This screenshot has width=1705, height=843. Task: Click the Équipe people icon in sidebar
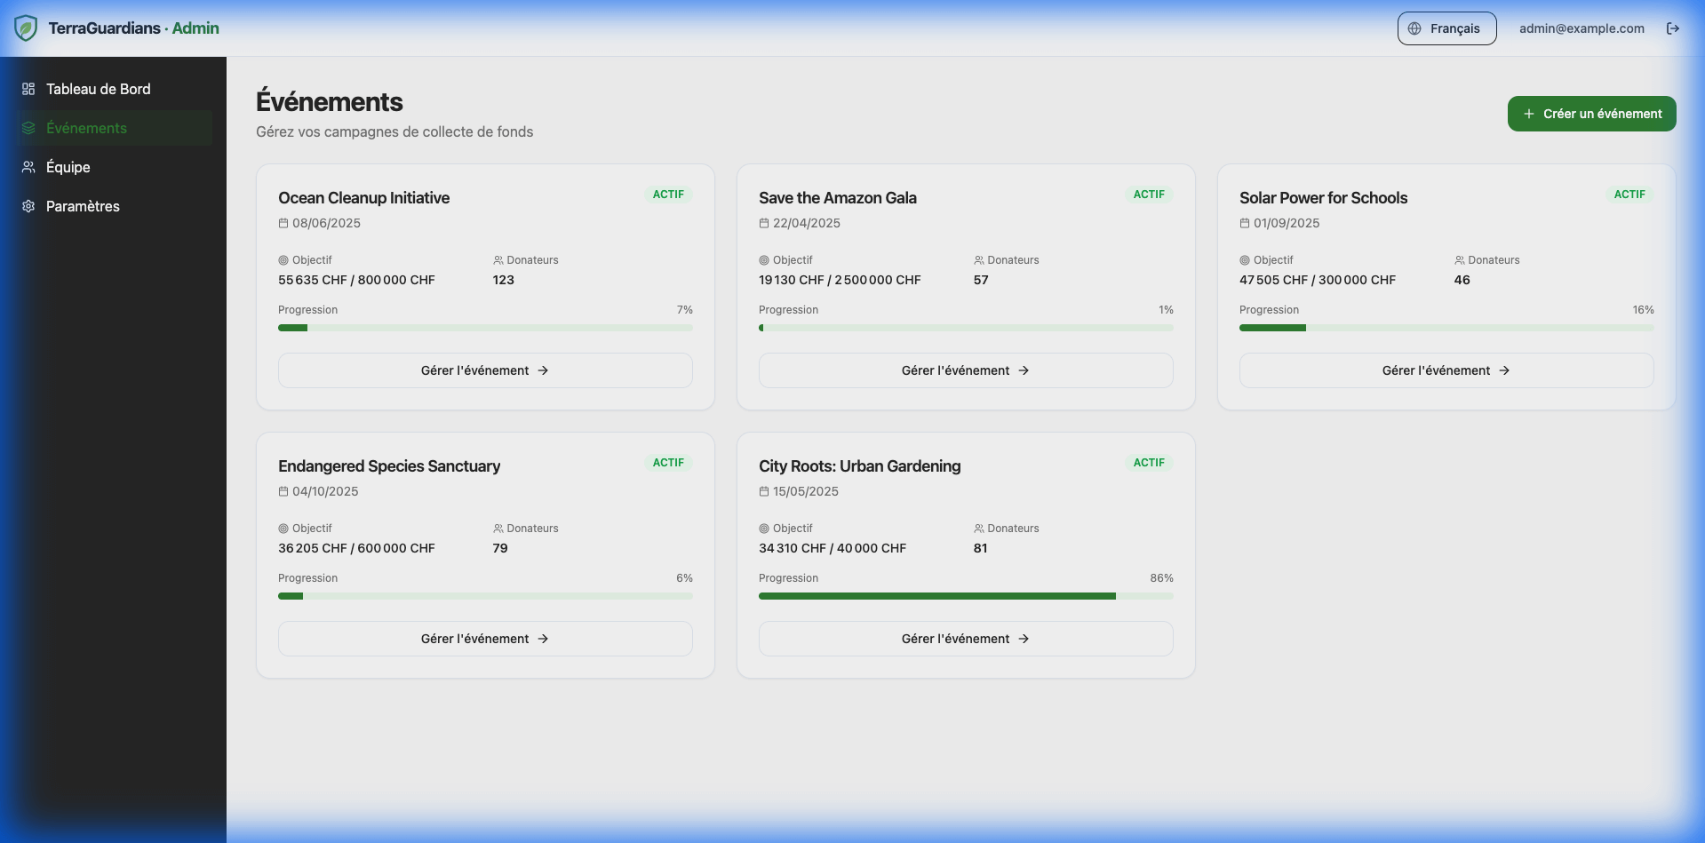click(x=28, y=167)
